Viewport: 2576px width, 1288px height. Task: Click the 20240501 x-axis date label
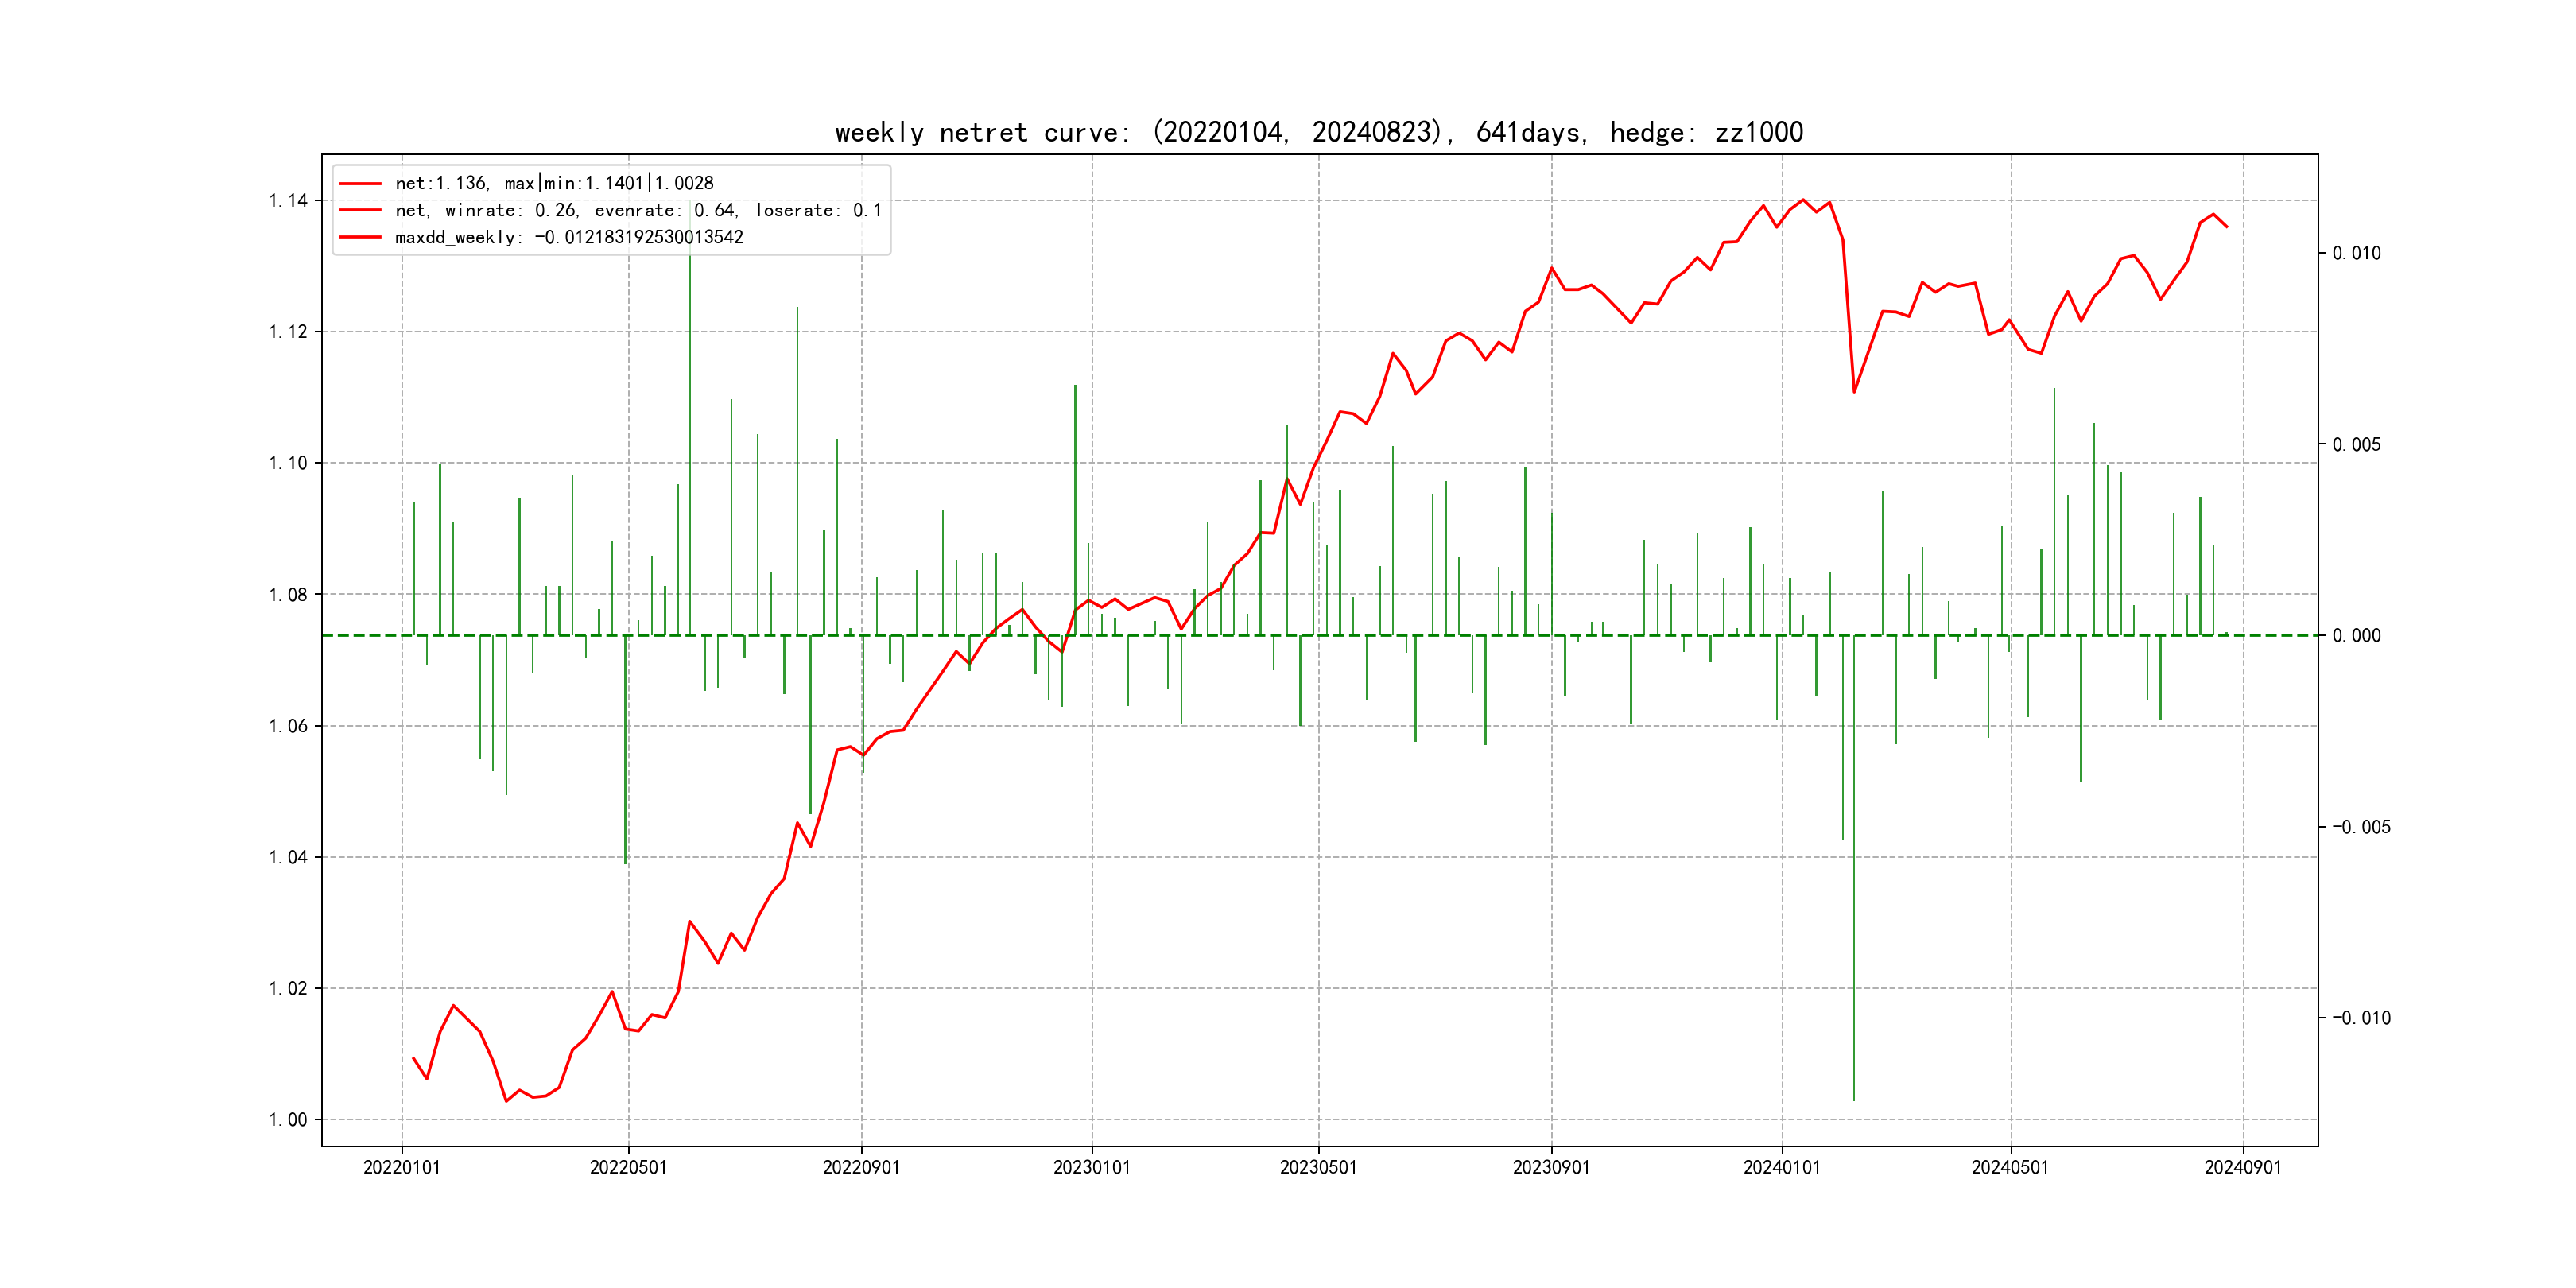click(x=2009, y=1167)
